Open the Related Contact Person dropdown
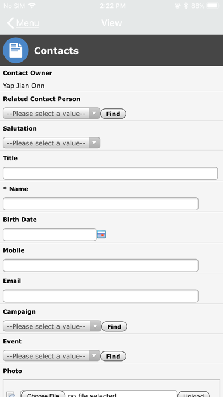The width and height of the screenshot is (223, 397). pyautogui.click(x=52, y=114)
